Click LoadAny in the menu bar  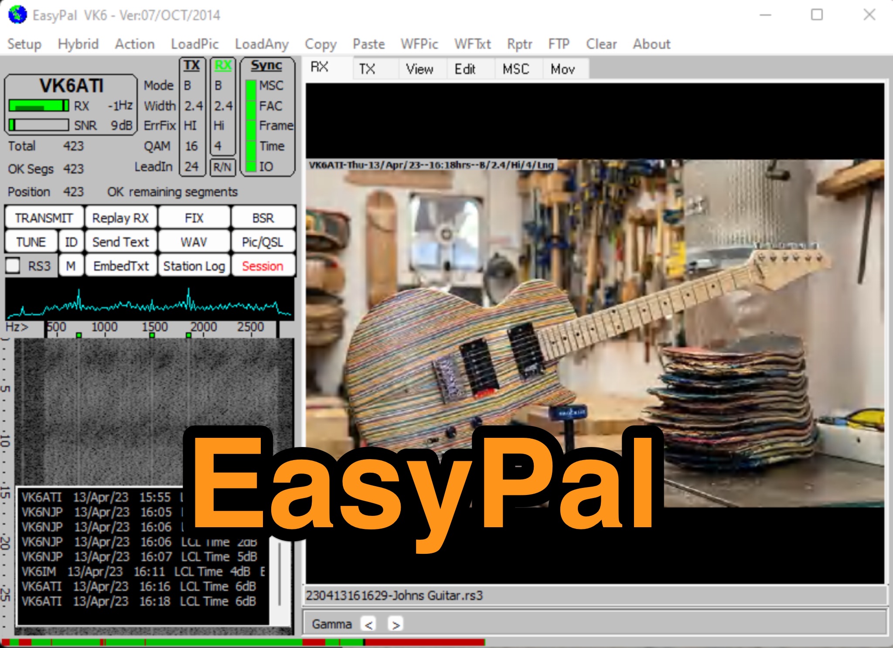point(262,44)
